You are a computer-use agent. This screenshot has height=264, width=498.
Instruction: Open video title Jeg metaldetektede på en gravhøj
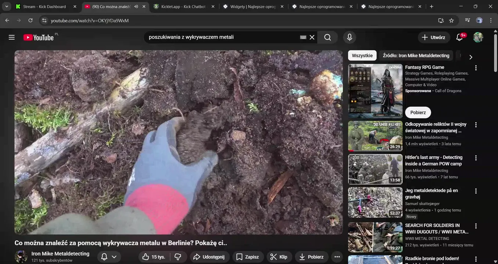click(431, 194)
